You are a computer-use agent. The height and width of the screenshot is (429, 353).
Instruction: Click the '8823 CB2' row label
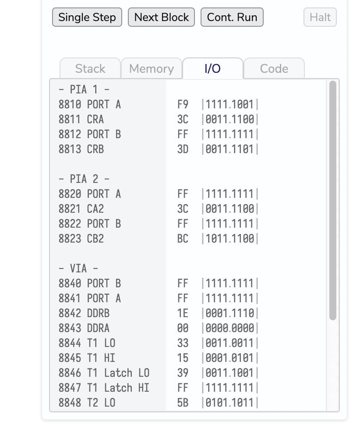[x=81, y=239]
